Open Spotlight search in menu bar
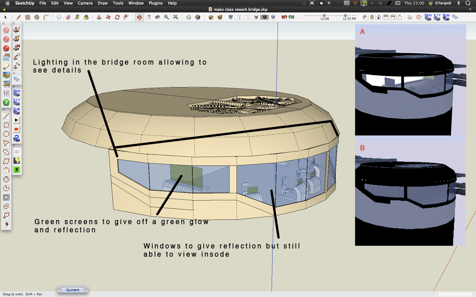476x297 pixels. [x=468, y=3]
